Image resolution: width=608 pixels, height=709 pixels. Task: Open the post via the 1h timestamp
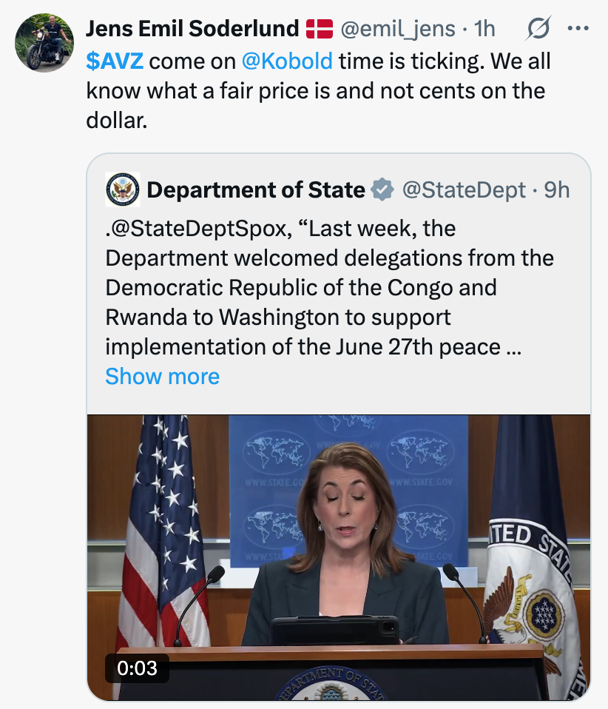point(484,29)
